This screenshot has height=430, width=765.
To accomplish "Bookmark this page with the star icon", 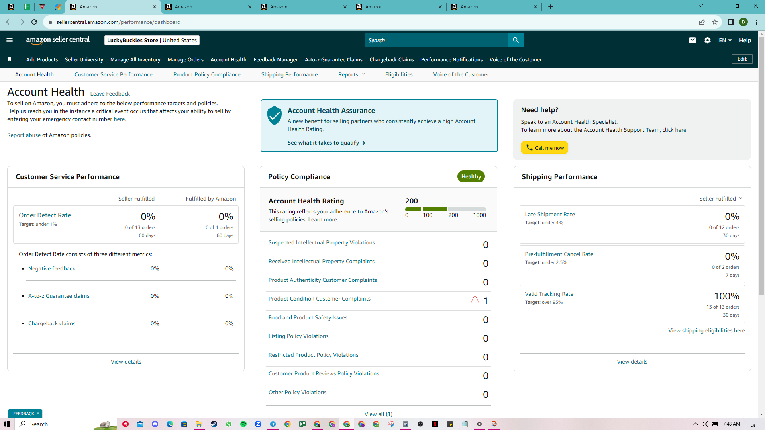I will [715, 22].
